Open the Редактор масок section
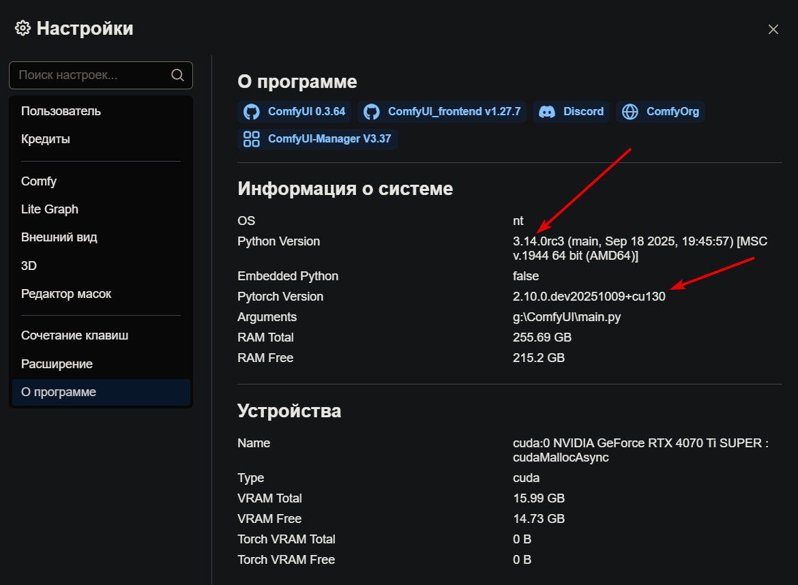The width and height of the screenshot is (798, 585). pos(101,293)
